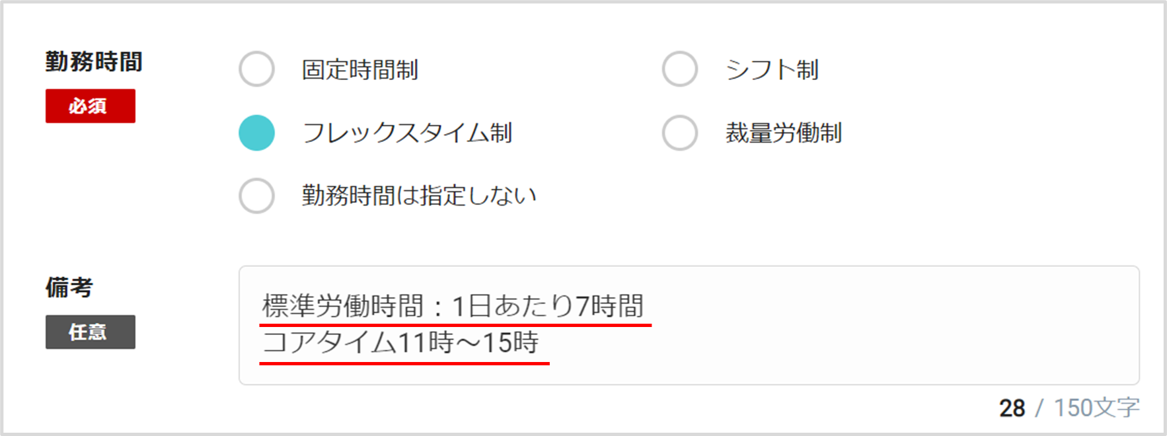Pick the 勤務時間は指定しない radio button
The image size is (1167, 436).
(256, 196)
